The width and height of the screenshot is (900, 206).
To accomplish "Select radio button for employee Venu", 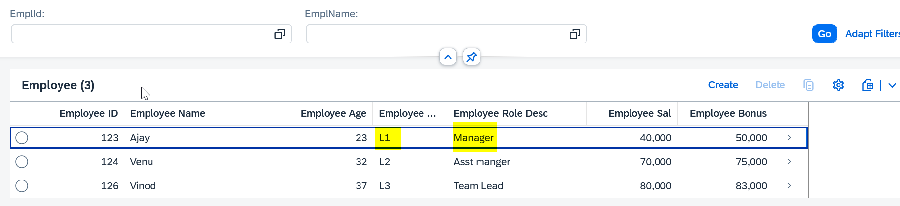I will [22, 162].
